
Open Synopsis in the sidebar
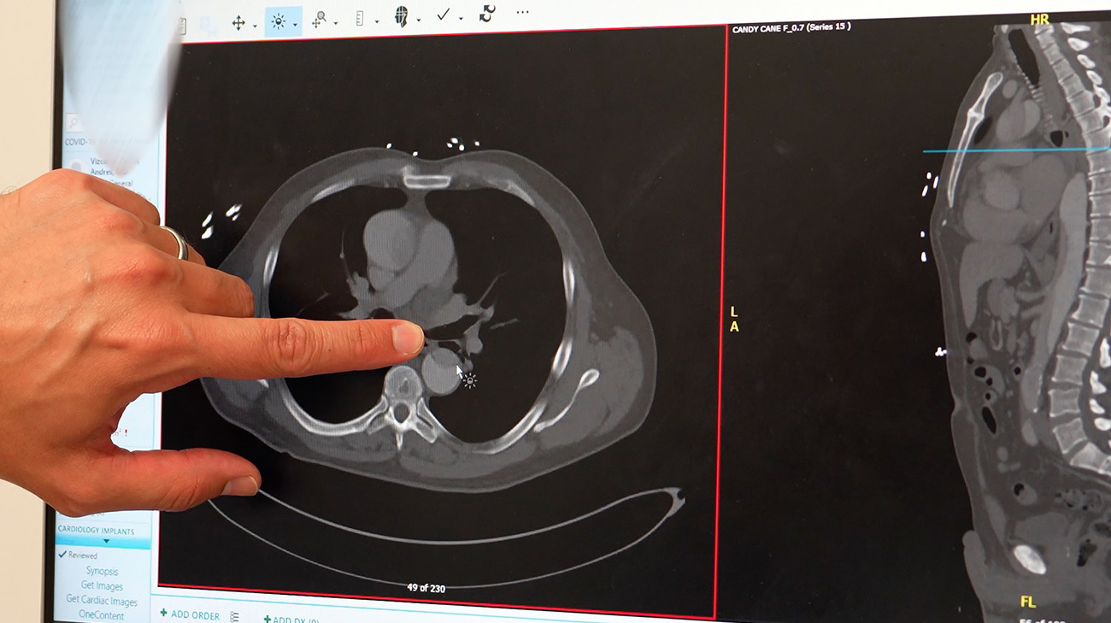(102, 571)
